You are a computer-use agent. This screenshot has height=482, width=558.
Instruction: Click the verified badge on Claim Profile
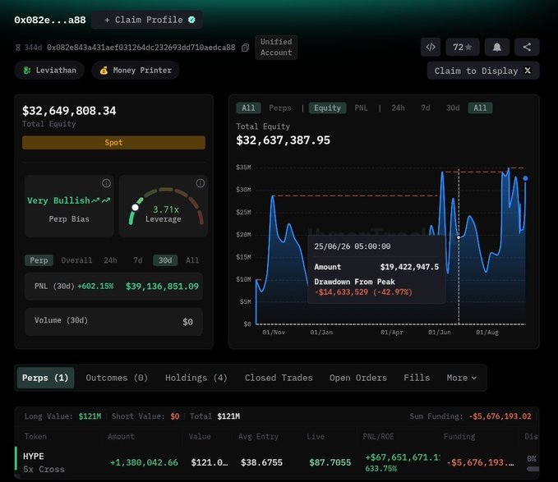[x=191, y=20]
